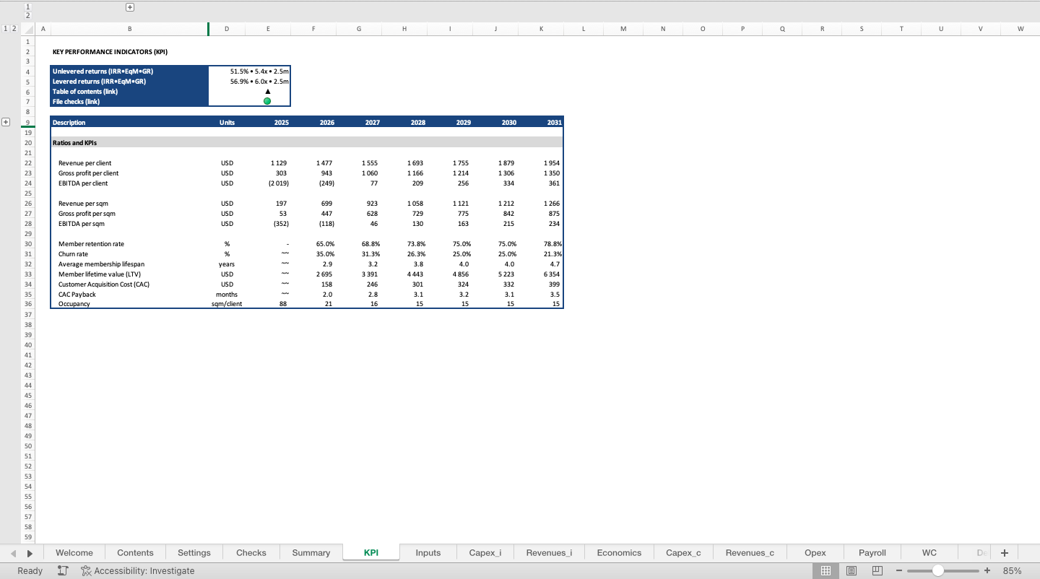The height and width of the screenshot is (579, 1040).
Task: Show all rows with outline level 2 button
Action: (x=14, y=29)
